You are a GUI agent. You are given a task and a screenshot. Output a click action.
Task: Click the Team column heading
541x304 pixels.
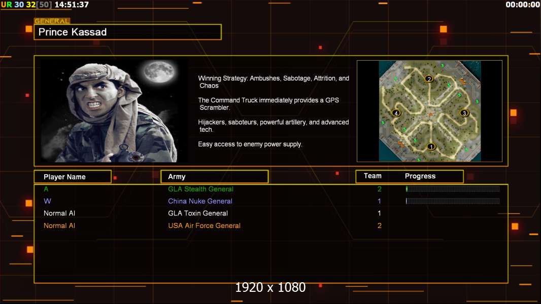(373, 176)
